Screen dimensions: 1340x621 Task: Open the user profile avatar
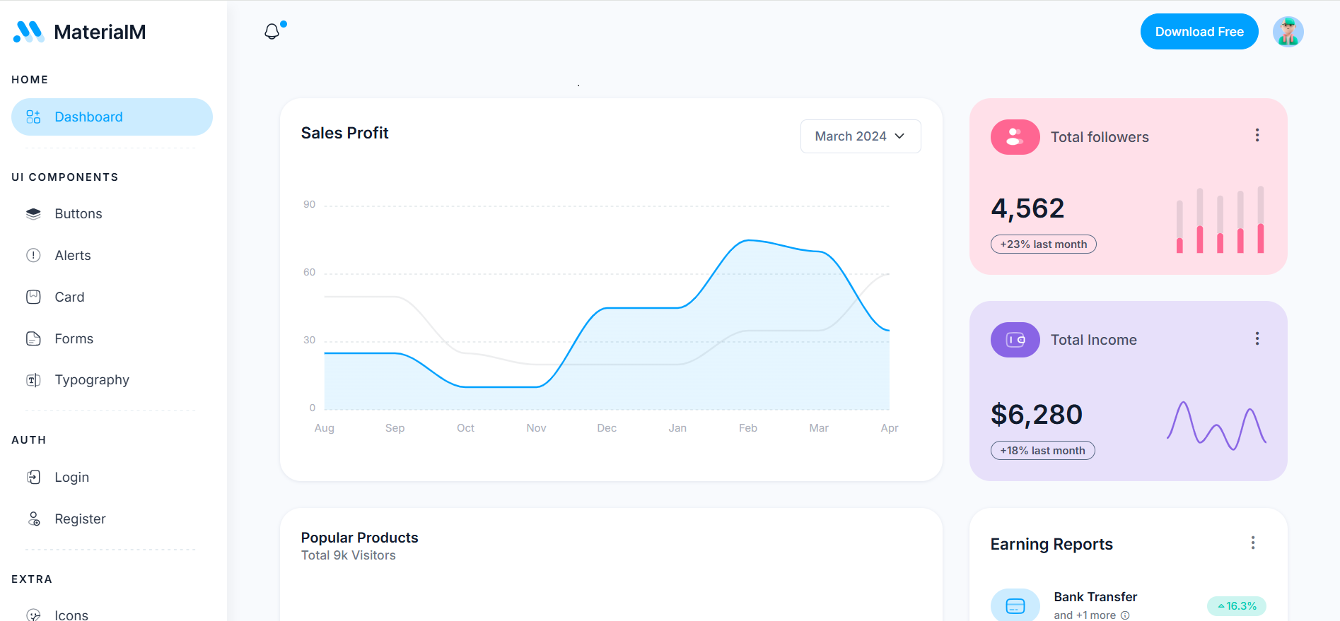(1288, 32)
